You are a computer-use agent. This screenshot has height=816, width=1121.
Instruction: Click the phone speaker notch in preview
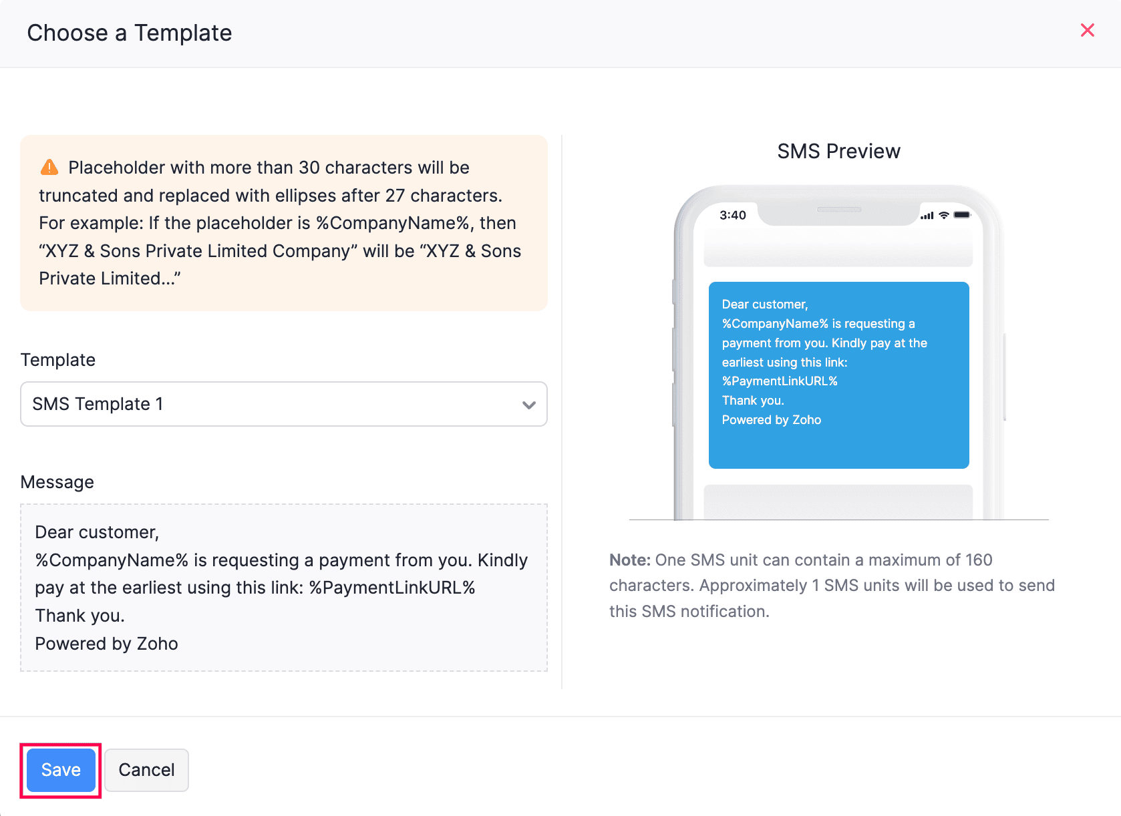[x=839, y=210]
